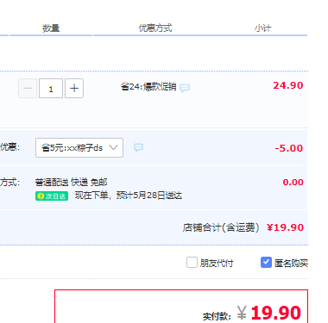Click the store total ¥19.90
Screen dimensions: 328x323
[x=285, y=227]
